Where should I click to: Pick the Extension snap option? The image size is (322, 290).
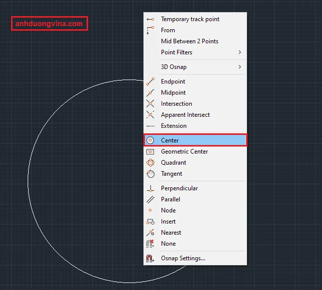(x=174, y=126)
